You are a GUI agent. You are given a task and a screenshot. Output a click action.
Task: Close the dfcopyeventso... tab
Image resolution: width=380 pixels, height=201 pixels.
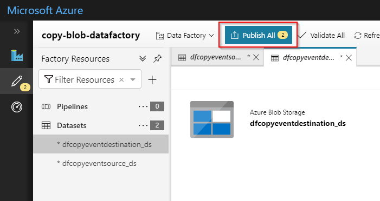click(x=256, y=57)
